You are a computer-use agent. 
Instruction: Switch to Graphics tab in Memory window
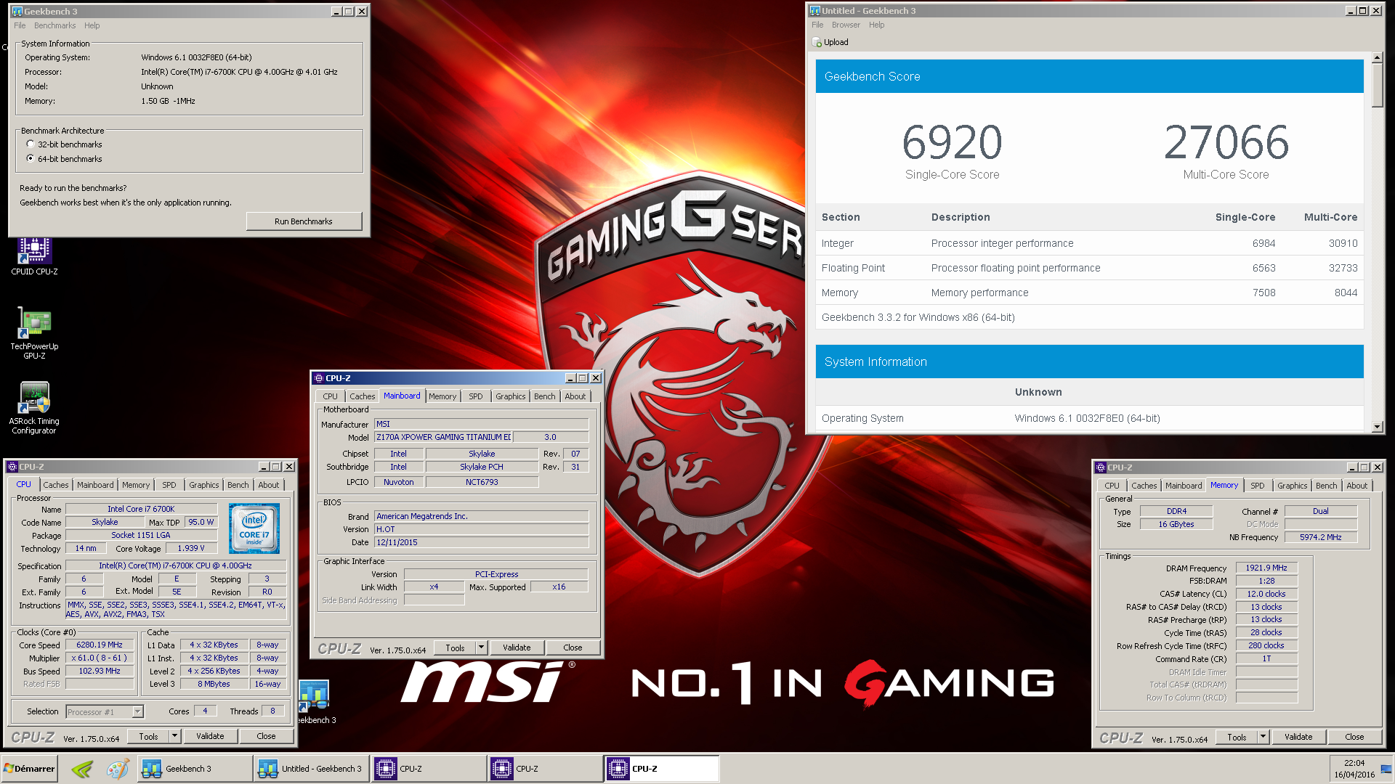click(1293, 486)
